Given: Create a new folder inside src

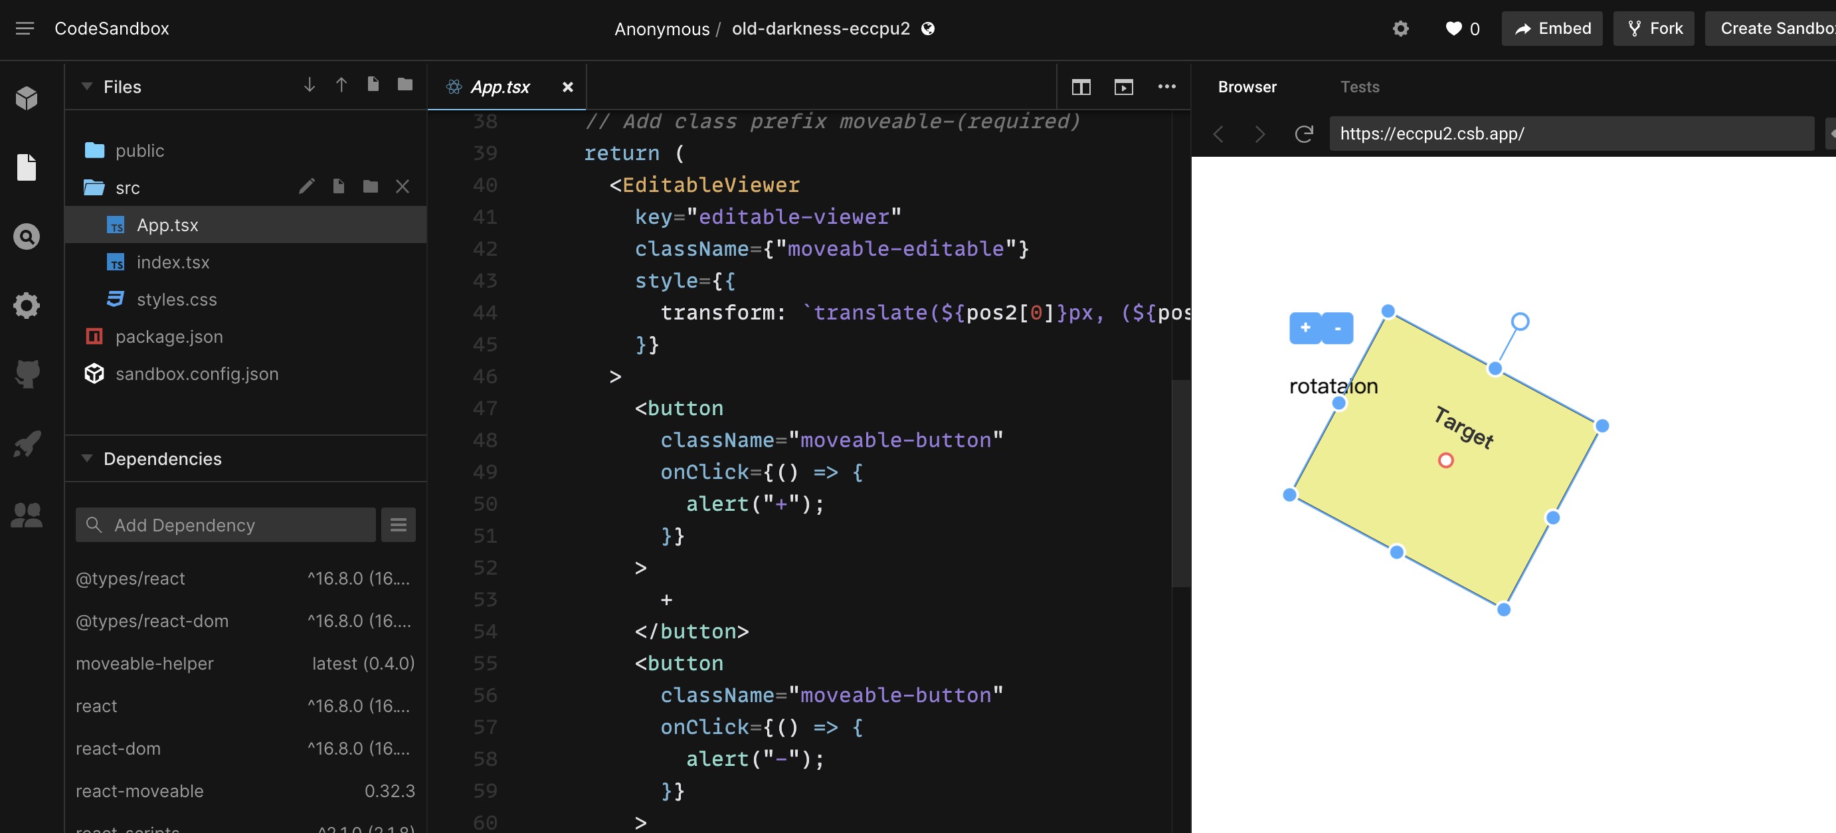Looking at the screenshot, I should click(x=369, y=187).
